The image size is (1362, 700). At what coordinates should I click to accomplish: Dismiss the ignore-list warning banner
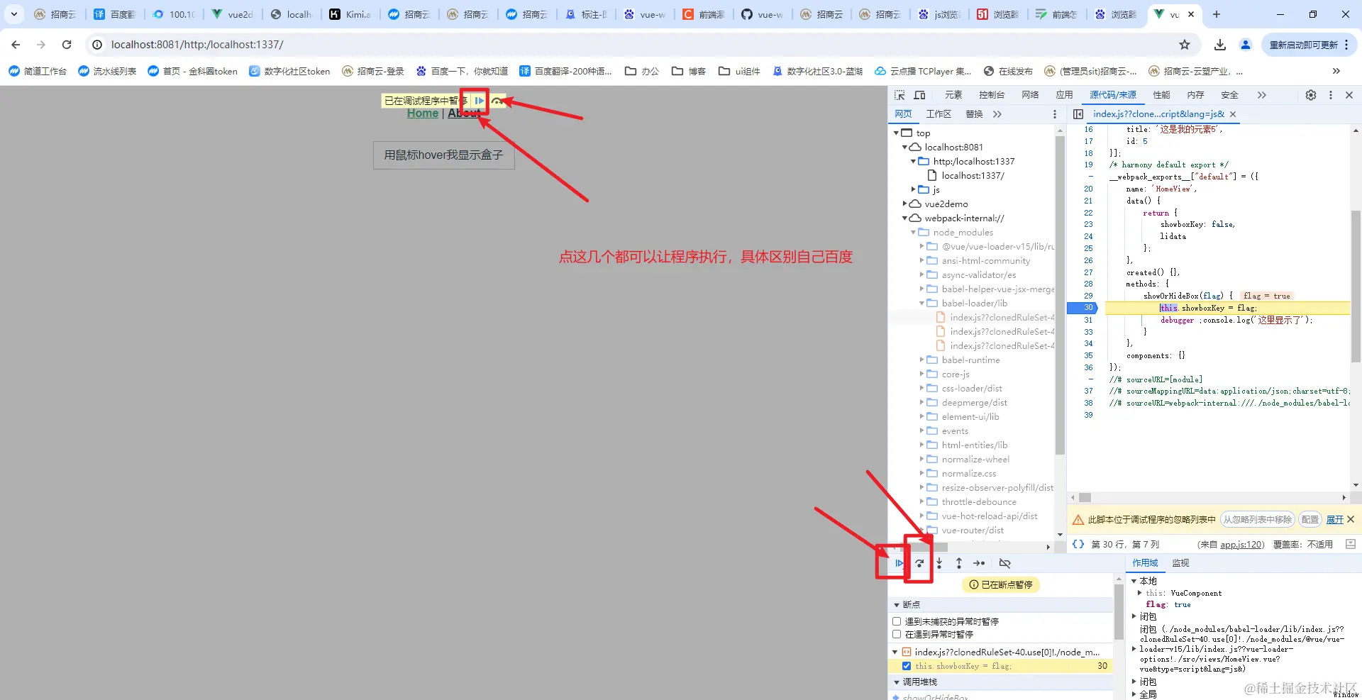click(1351, 519)
